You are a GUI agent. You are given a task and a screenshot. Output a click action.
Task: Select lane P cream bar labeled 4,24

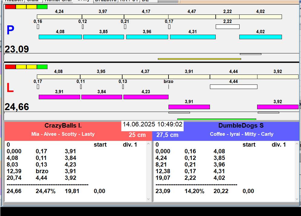tap(59, 17)
